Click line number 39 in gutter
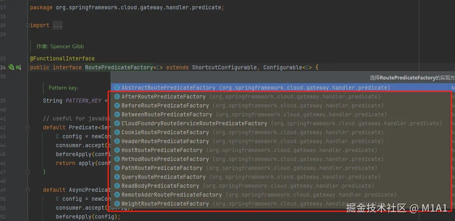455x221 pixels. (3, 101)
